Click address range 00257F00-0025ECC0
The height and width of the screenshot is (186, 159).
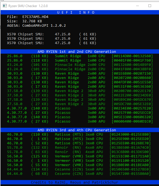(x=132, y=113)
